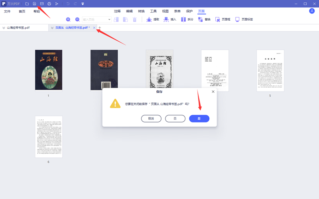Close the save dialog with X
The width and height of the screenshot is (319, 199).
click(213, 92)
